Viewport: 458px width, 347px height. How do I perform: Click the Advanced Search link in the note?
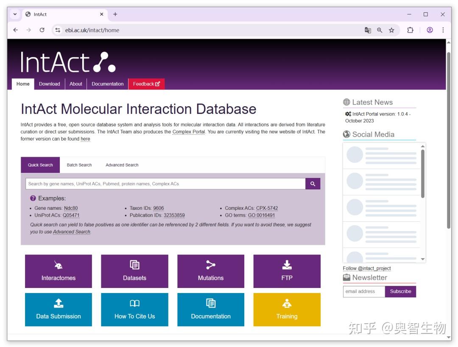72,232
